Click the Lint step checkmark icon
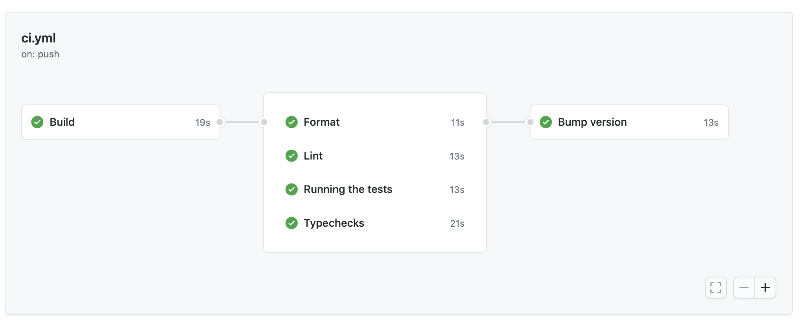This screenshot has height=323, width=800. point(291,156)
